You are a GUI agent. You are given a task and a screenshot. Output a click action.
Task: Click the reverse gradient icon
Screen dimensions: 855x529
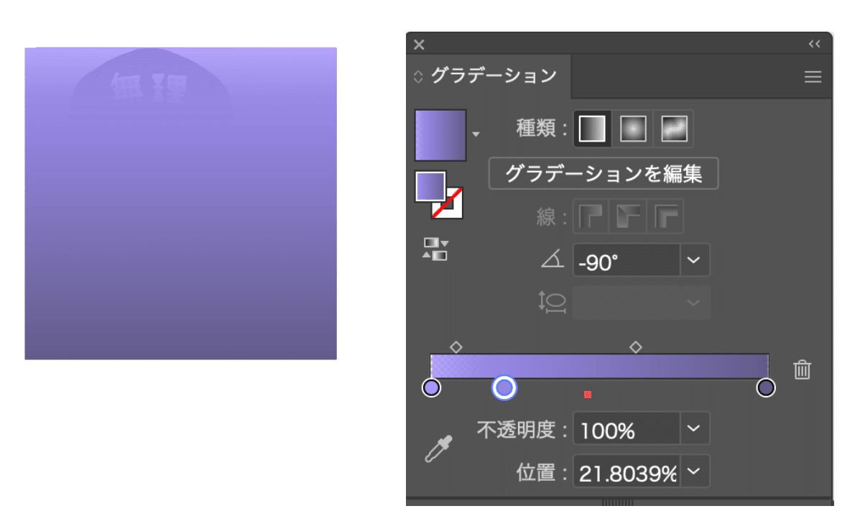pyautogui.click(x=435, y=249)
